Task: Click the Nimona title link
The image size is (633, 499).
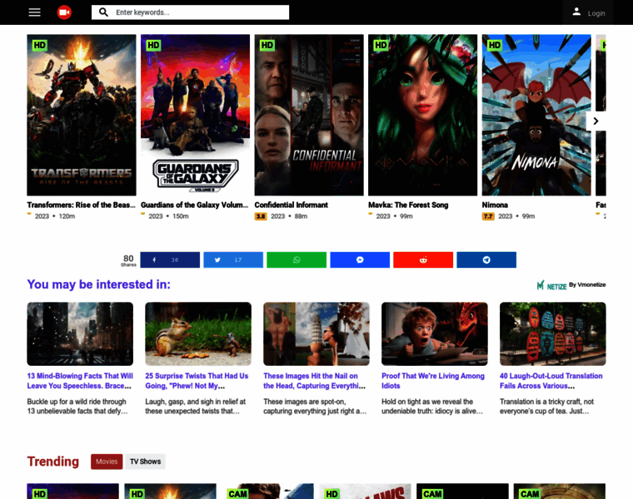Action: [x=495, y=205]
